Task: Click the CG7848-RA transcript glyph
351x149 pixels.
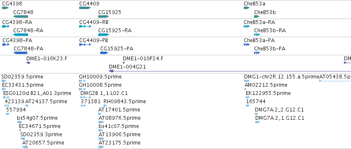Action: point(21,35)
